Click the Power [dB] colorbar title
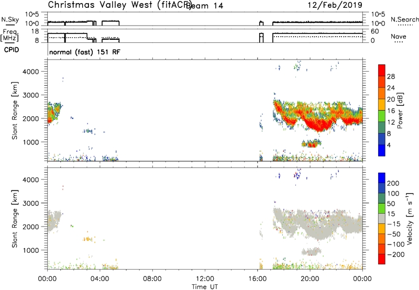 [x=400, y=110]
